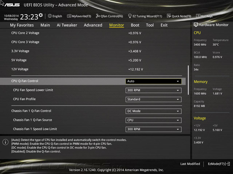
Task: Open Chassis Fan 1 Speed Low Limit dropdown
Action: coord(154,129)
